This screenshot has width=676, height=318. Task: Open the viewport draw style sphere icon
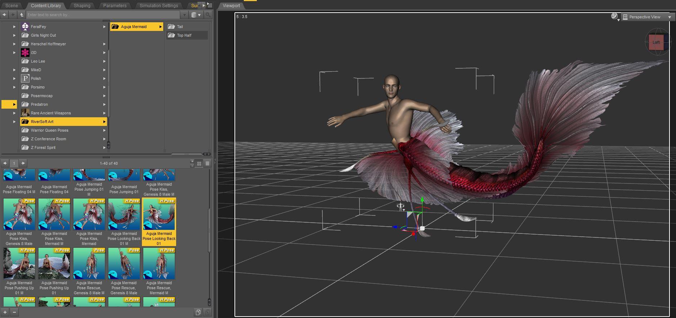click(614, 17)
